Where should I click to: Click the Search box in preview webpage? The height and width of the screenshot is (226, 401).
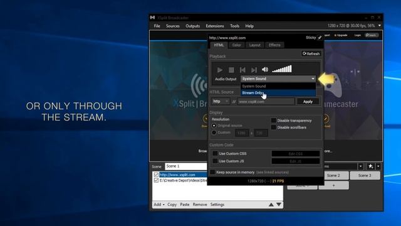[x=372, y=35]
